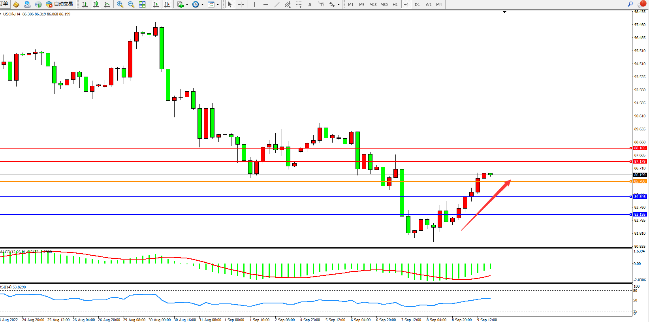Expand the Periods clock dropdown arrow
The width and height of the screenshot is (649, 322).
click(x=202, y=5)
